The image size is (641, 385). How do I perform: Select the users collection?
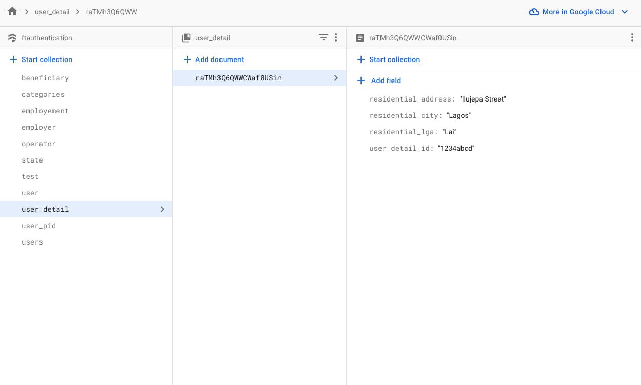point(32,242)
